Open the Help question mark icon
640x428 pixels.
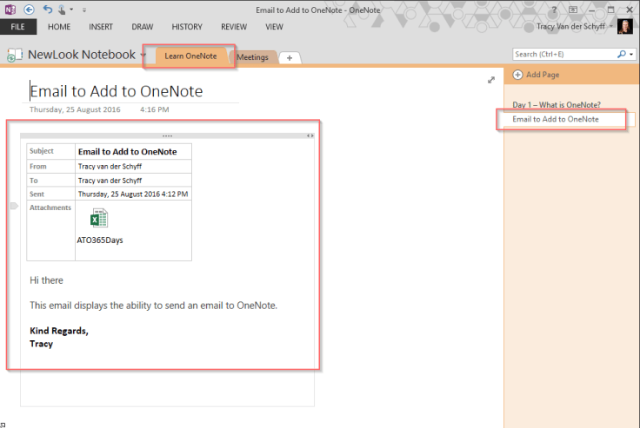pyautogui.click(x=554, y=10)
